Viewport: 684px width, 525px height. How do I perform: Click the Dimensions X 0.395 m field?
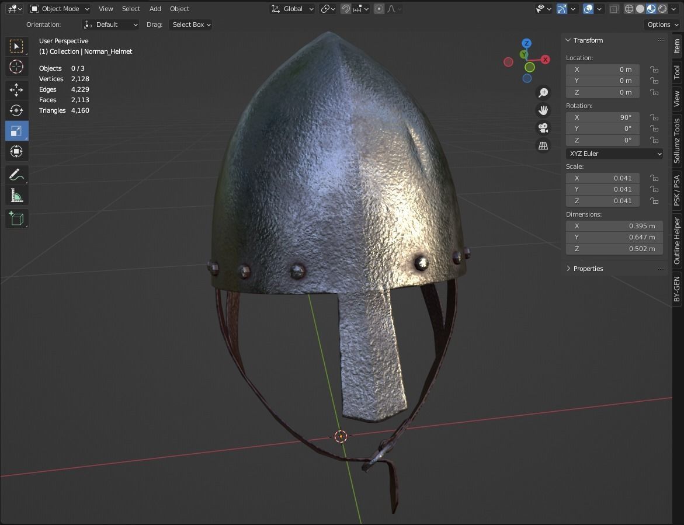[x=614, y=226]
